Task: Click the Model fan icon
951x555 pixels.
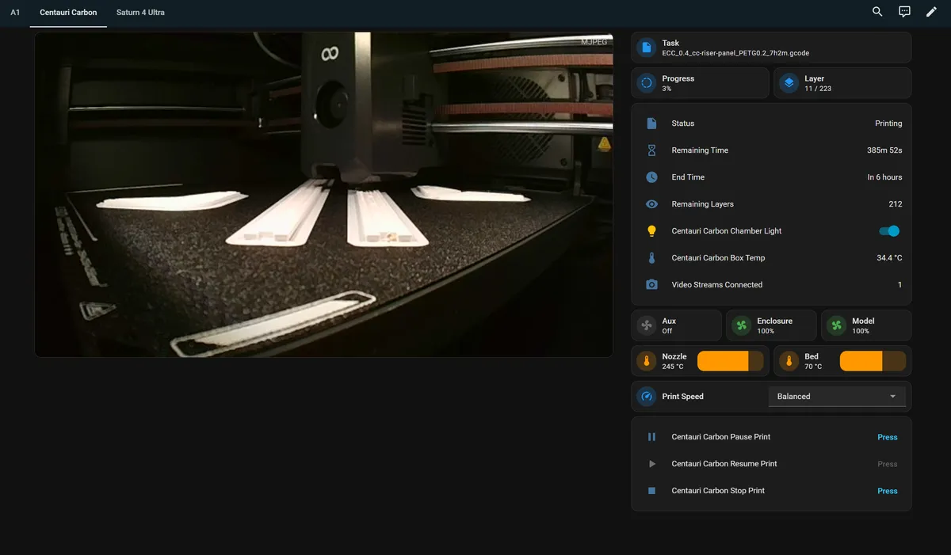Action: coord(836,325)
